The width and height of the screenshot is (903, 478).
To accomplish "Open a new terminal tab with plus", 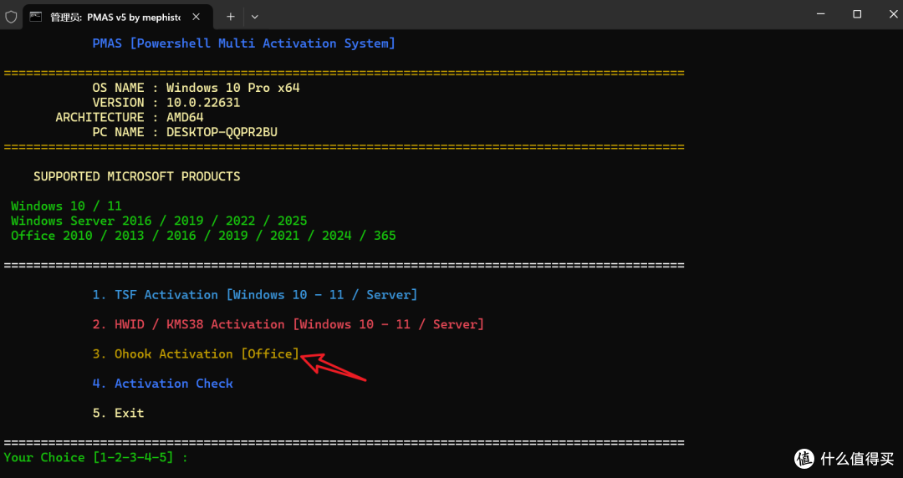I will click(231, 17).
